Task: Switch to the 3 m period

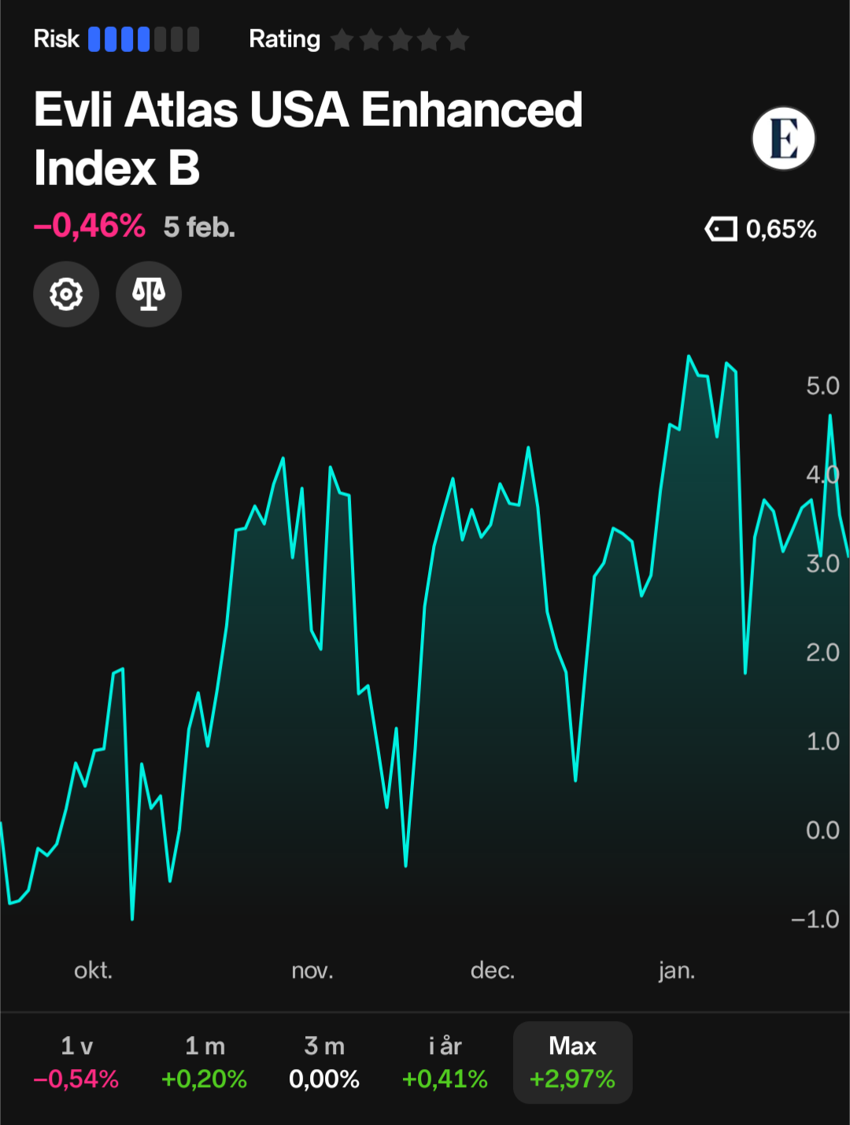Action: pos(324,1062)
